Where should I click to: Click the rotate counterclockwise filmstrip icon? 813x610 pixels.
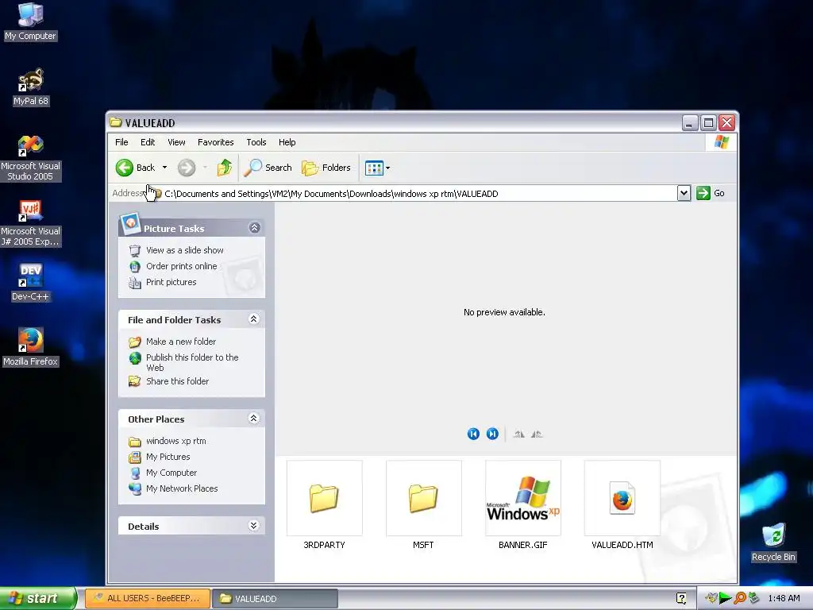[537, 434]
